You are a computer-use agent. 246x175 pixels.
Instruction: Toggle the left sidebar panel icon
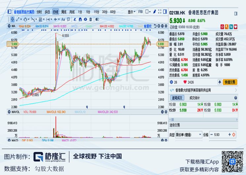point(10,12)
